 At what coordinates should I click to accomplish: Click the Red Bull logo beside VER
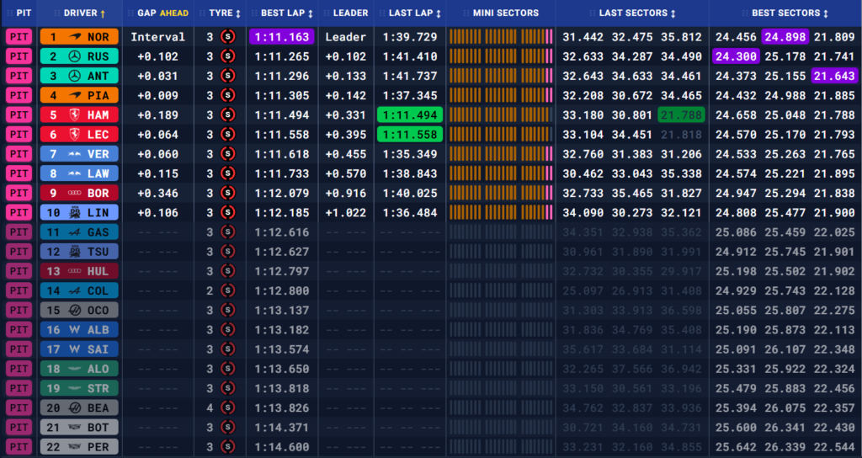coord(75,154)
